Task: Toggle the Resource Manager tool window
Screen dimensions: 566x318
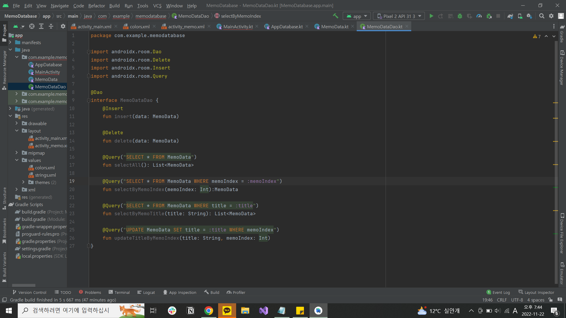Action: click(x=4, y=70)
